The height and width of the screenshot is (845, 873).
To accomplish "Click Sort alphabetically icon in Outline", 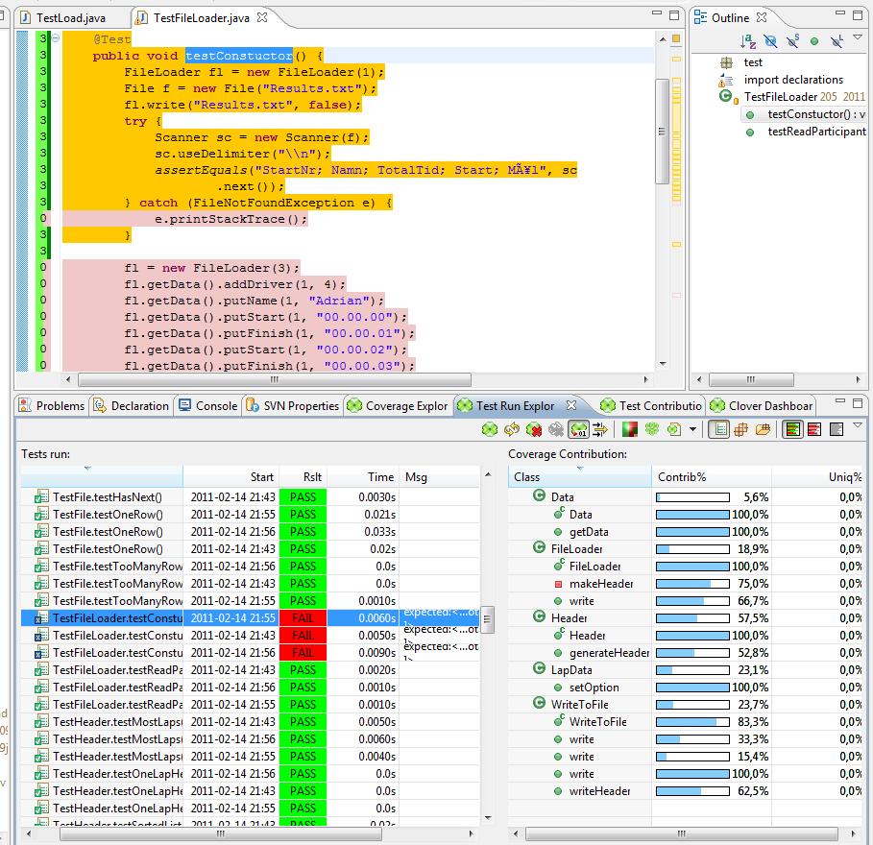I will [748, 41].
